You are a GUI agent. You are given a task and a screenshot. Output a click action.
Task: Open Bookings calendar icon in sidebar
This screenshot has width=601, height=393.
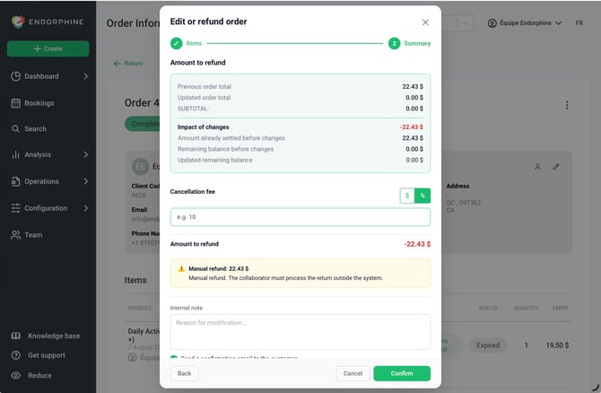click(16, 103)
